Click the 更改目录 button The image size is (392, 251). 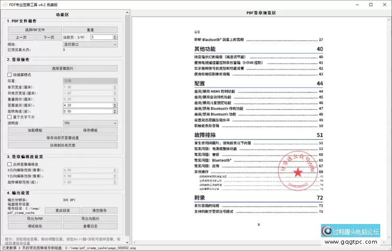click(x=63, y=210)
